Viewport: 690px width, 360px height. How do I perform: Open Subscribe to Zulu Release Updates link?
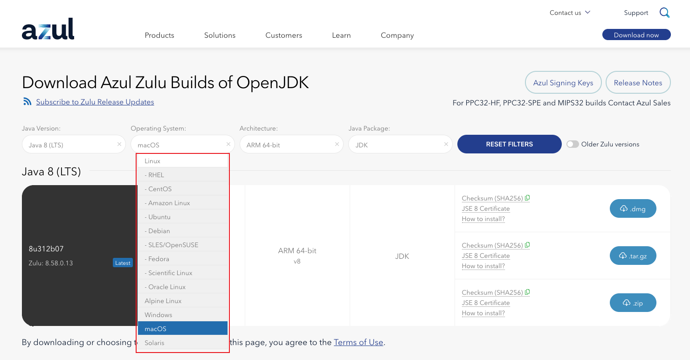[95, 102]
